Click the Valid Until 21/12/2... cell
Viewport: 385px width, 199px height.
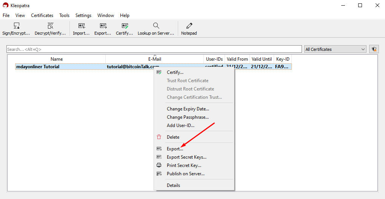tap(262, 66)
